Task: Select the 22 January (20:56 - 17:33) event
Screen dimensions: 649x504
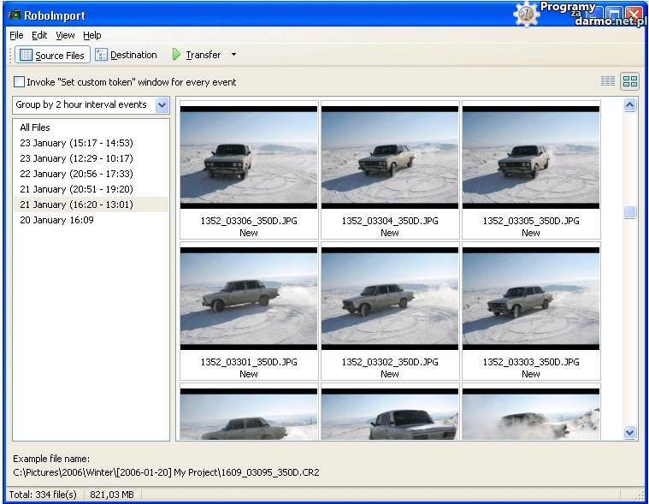Action: (x=76, y=174)
